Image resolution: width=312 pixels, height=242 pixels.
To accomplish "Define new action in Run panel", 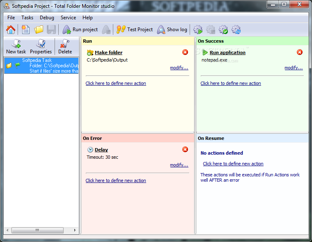I will (116, 83).
